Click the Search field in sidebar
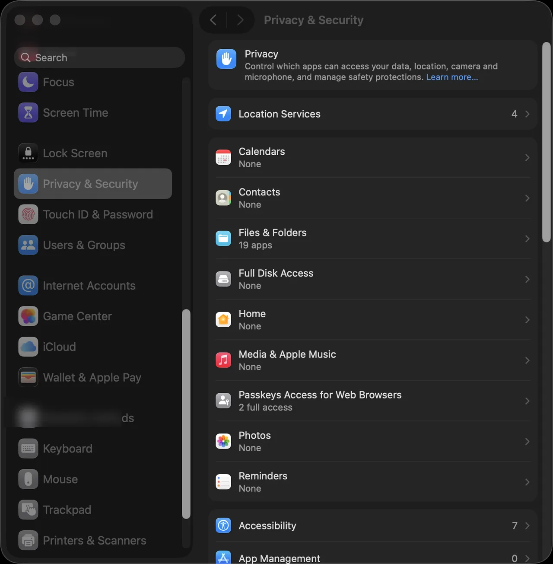This screenshot has width=553, height=564. [99, 57]
